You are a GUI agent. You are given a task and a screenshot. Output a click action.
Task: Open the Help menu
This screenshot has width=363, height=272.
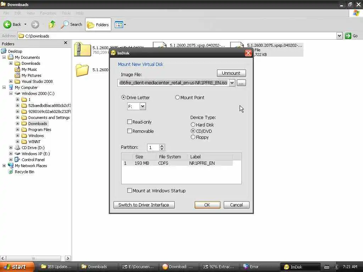[x=80, y=13]
